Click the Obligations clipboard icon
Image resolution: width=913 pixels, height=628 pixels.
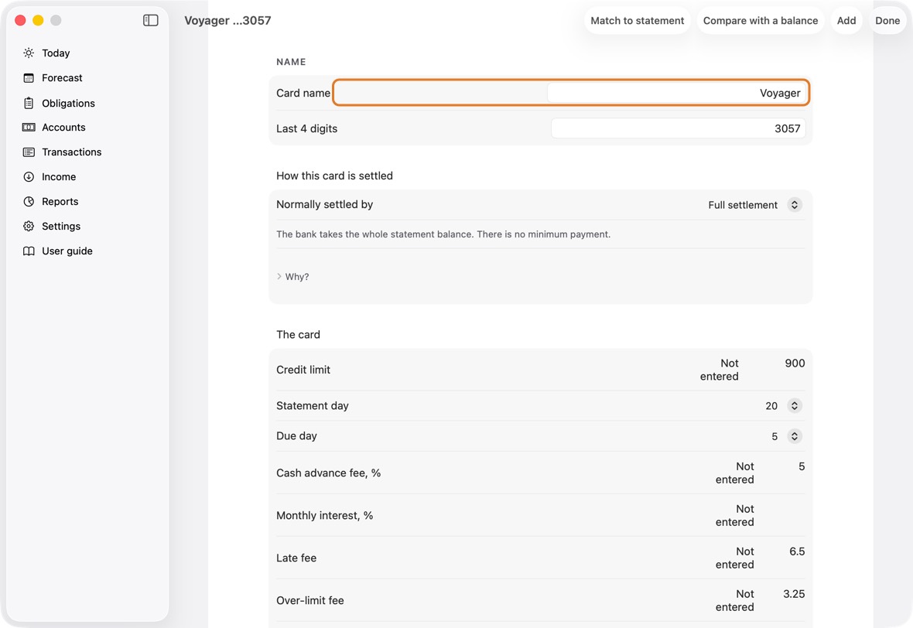click(29, 103)
